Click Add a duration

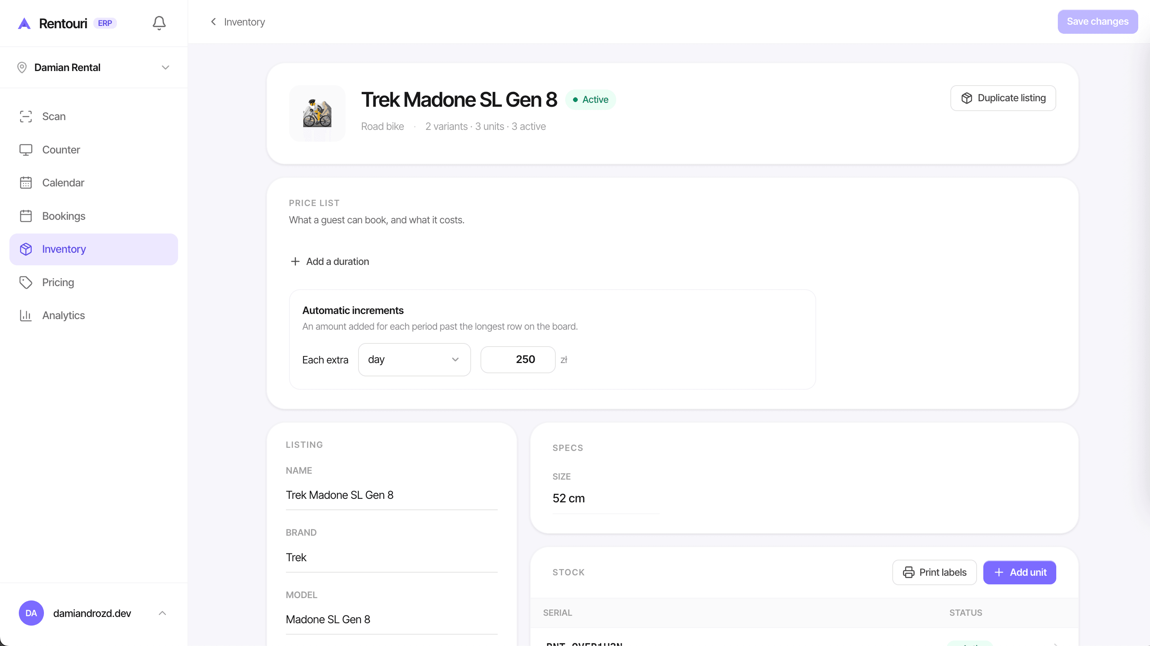(330, 261)
